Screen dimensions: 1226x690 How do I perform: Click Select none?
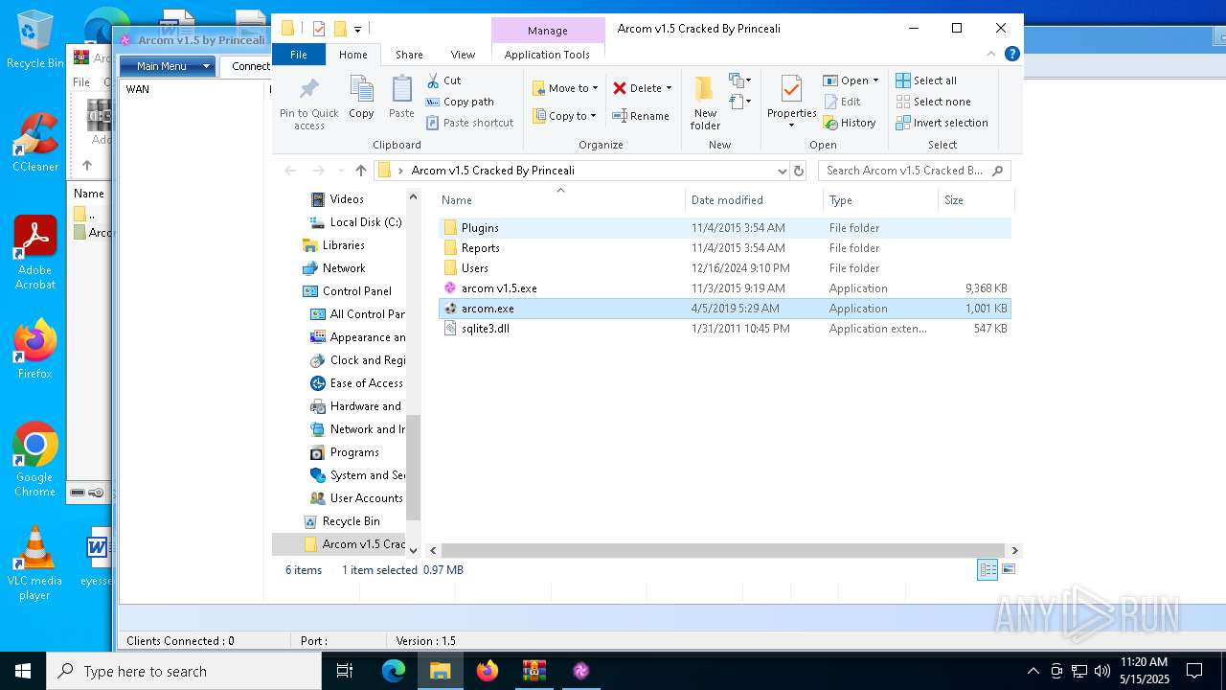click(x=933, y=102)
